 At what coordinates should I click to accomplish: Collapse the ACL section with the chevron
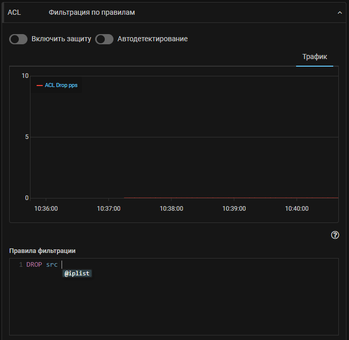340,12
